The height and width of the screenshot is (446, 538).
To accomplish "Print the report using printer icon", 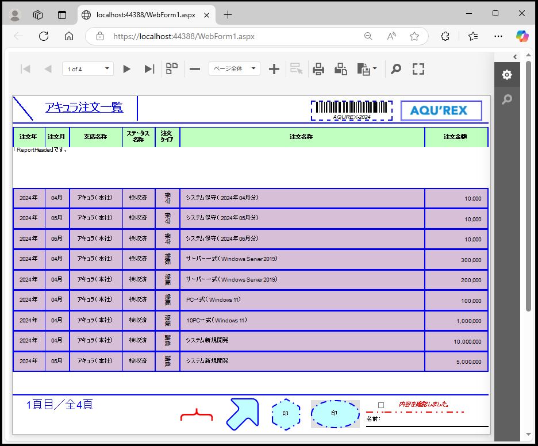I will 318,69.
